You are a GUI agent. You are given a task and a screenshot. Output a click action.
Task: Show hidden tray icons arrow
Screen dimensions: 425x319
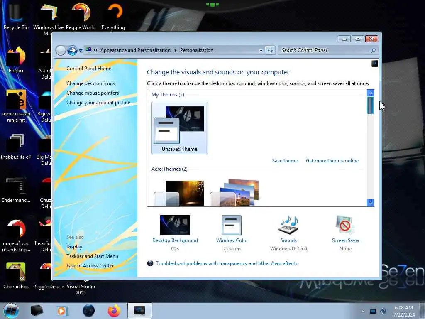[x=363, y=311]
